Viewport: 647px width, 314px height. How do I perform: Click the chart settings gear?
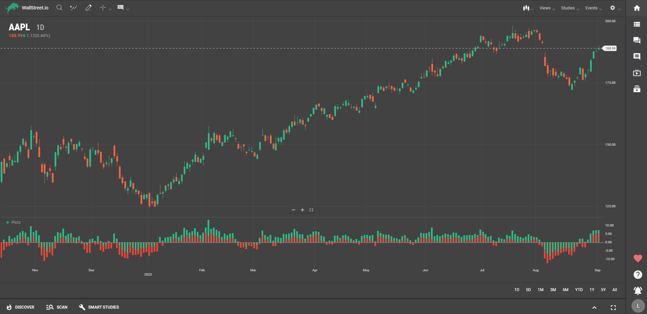tap(613, 8)
